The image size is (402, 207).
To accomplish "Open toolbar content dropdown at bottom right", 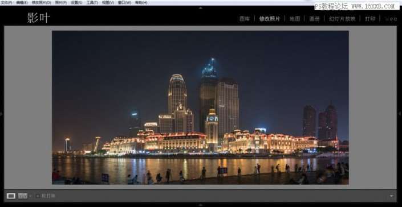I will pos(391,196).
